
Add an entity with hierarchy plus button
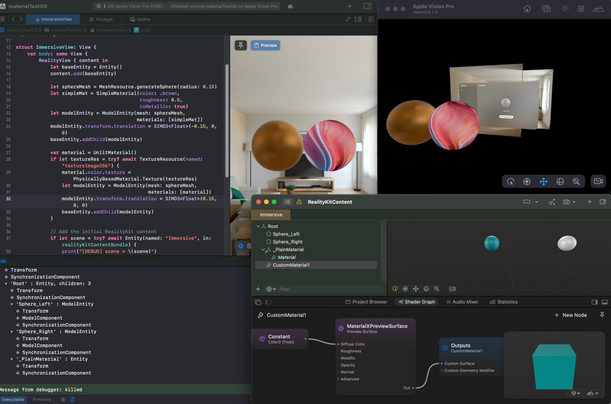(258, 289)
